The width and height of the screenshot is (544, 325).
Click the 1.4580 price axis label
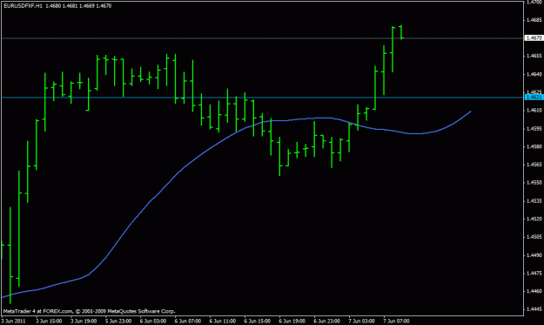click(534, 146)
